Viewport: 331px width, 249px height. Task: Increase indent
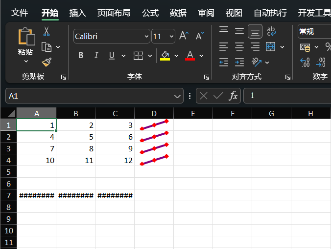coord(239,62)
